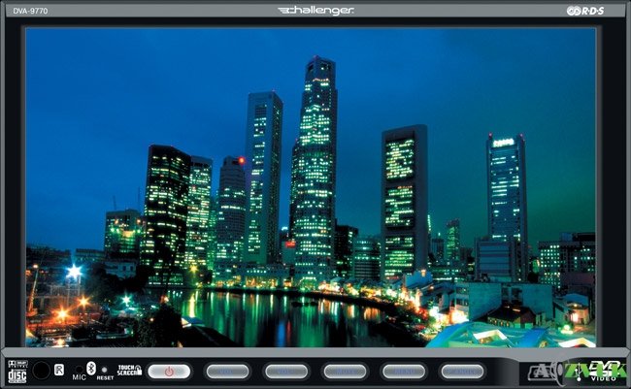Tap the bright star-shaped streetlight on screen

click(73, 273)
